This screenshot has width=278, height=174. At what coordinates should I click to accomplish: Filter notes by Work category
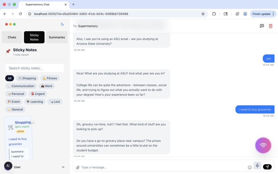47,86
